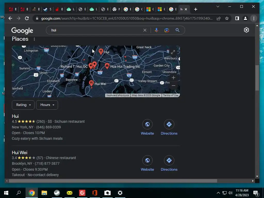Open the Windows Start menu
The width and height of the screenshot is (264, 198).
(6, 193)
